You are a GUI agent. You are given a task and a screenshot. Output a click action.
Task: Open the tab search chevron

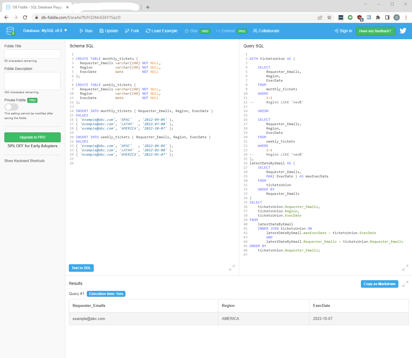point(366,4)
